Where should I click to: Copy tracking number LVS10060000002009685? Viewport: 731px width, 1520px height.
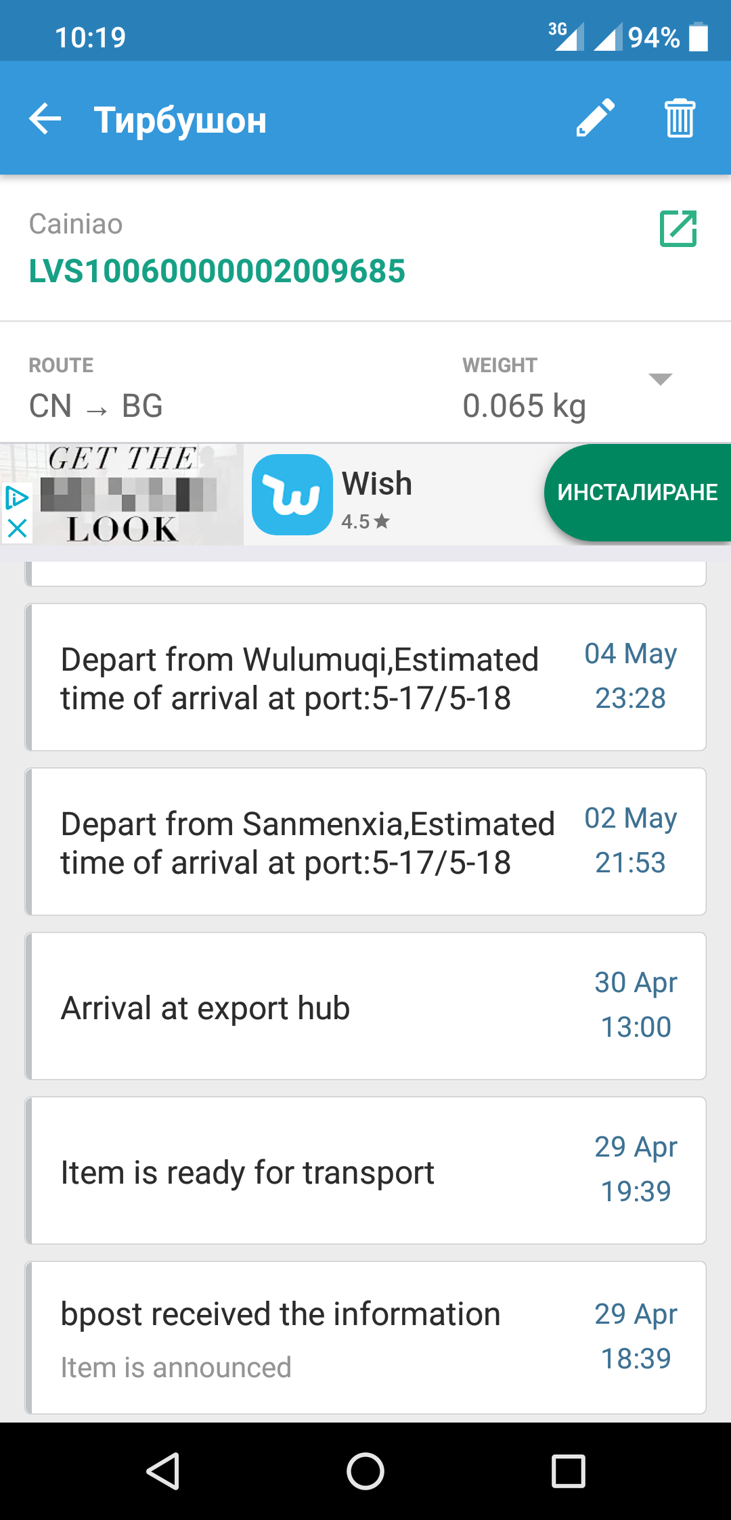click(x=217, y=271)
